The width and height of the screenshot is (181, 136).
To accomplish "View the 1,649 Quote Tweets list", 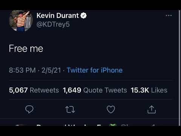I will [x=95, y=90].
